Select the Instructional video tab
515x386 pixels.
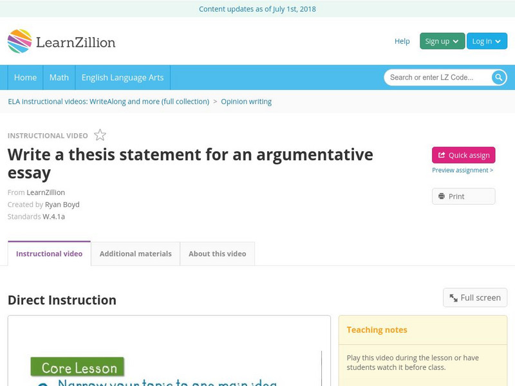click(x=48, y=253)
